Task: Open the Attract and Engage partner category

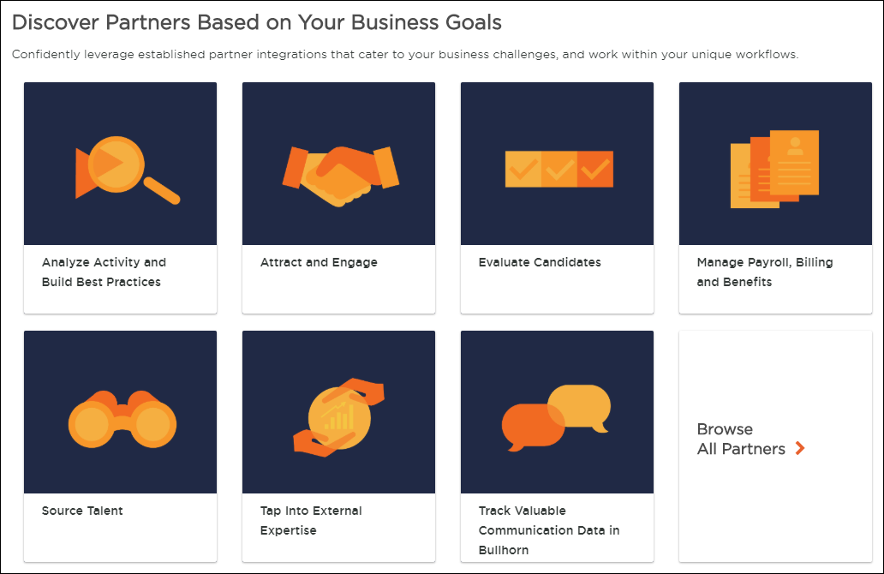Action: click(x=319, y=262)
